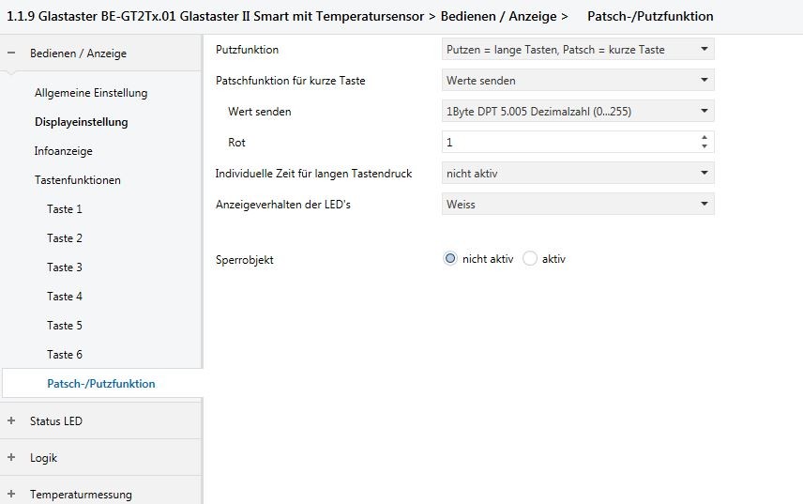Open Anzeigeverhalten der LED's dropdown
The image size is (803, 504).
[x=578, y=204]
